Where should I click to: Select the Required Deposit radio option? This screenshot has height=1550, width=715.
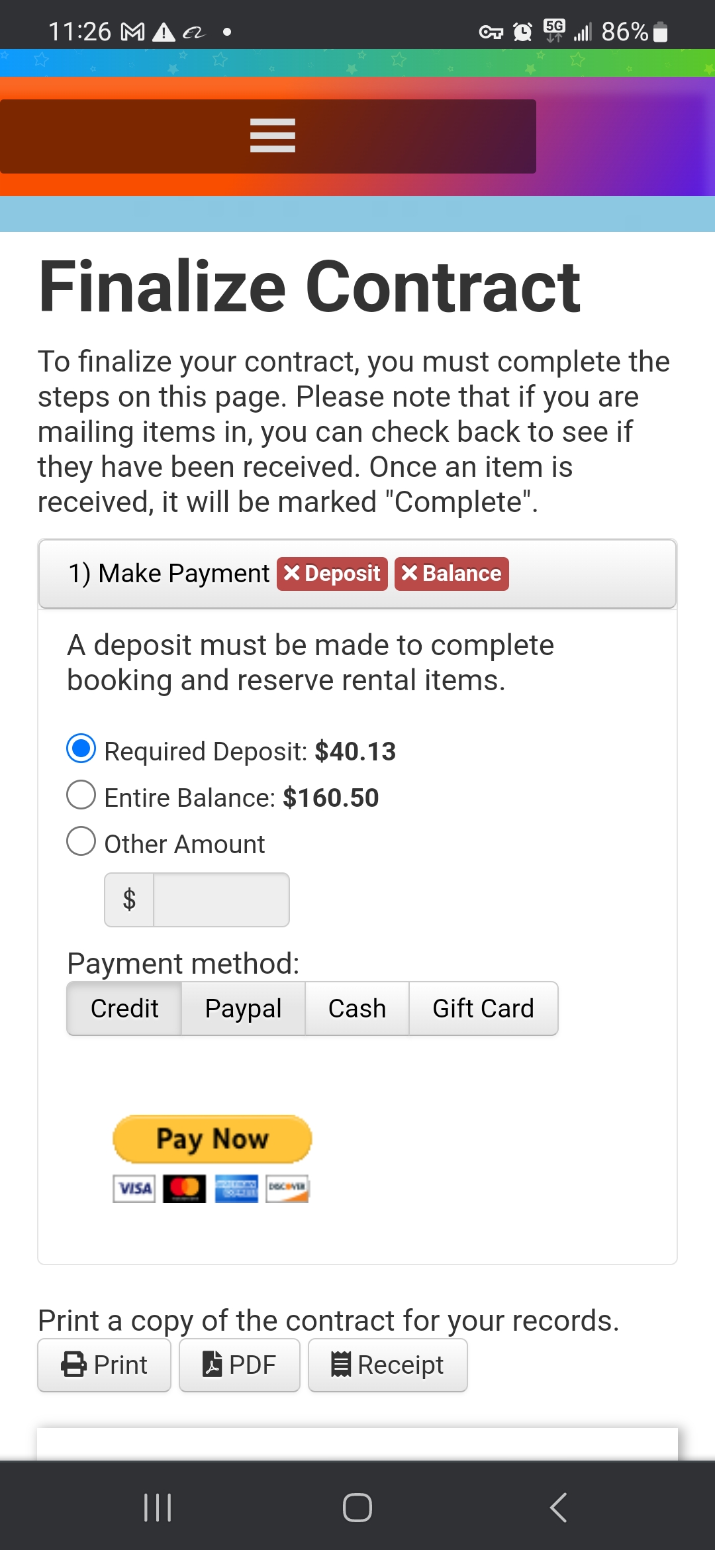(81, 749)
